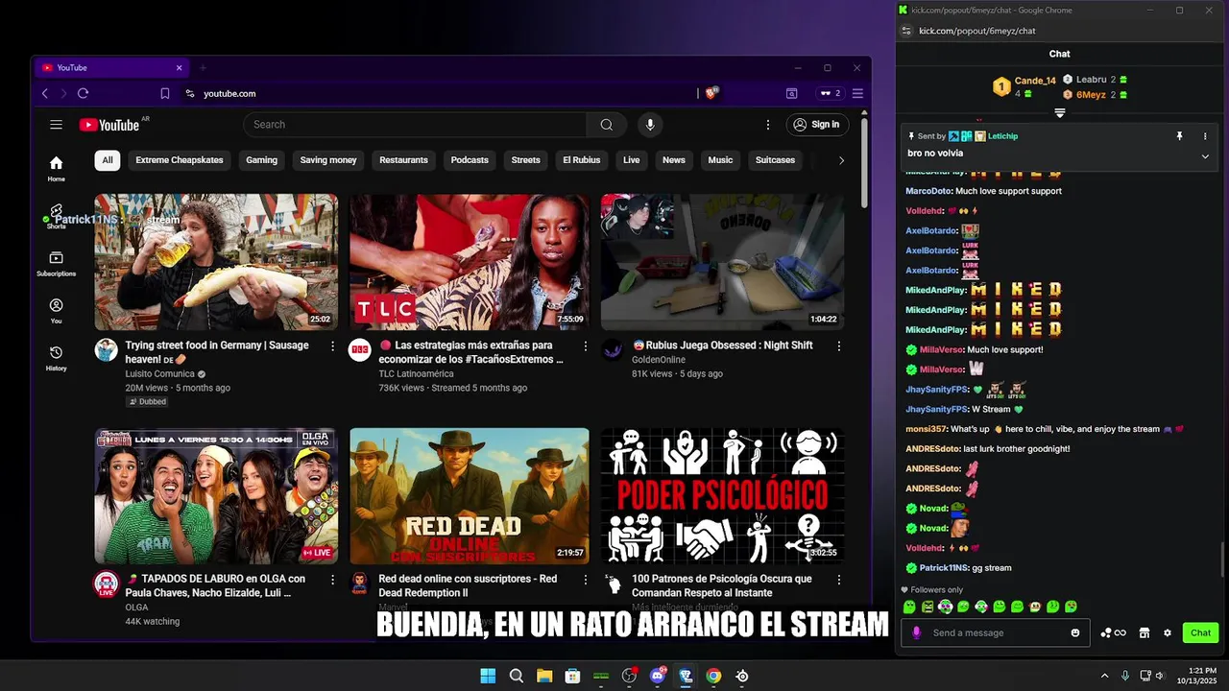Open the You section in sidebar

tap(57, 310)
